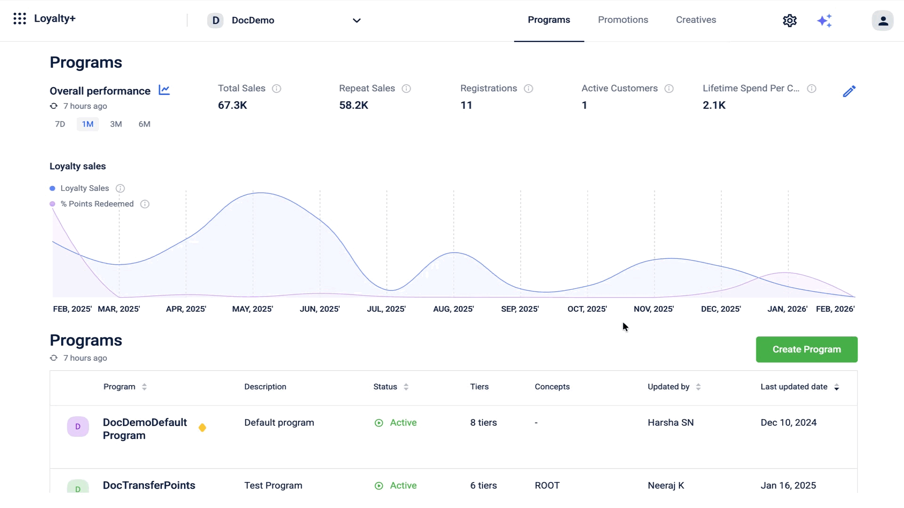Image resolution: width=904 pixels, height=508 pixels.
Task: Open the user profile avatar
Action: (x=882, y=21)
